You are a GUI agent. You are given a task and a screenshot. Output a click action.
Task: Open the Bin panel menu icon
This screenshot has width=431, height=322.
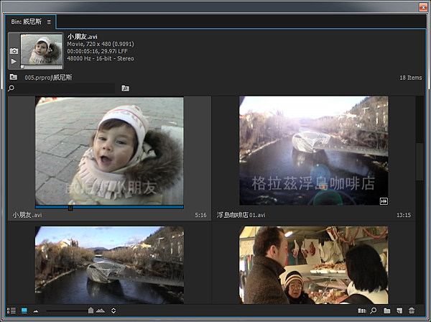pyautogui.click(x=49, y=22)
